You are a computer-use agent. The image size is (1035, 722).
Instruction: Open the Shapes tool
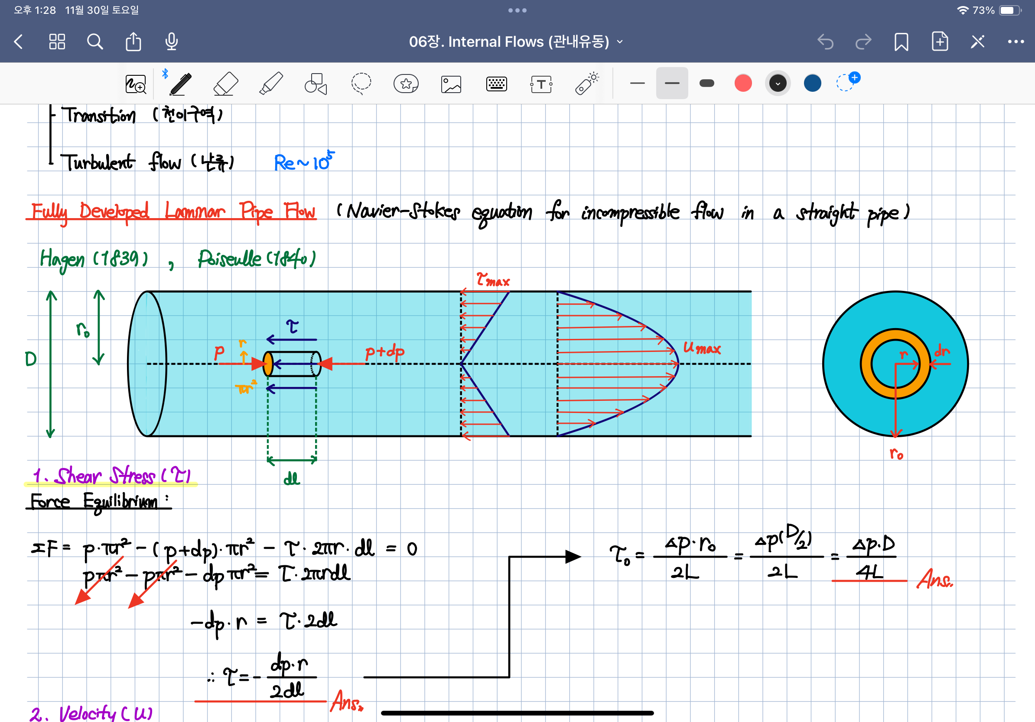(316, 84)
